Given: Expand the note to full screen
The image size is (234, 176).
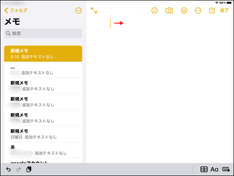Looking at the screenshot, I should 94,10.
